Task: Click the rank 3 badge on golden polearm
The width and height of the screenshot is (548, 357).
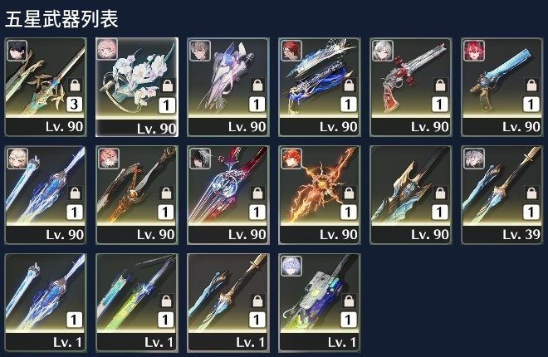Action: coord(75,104)
